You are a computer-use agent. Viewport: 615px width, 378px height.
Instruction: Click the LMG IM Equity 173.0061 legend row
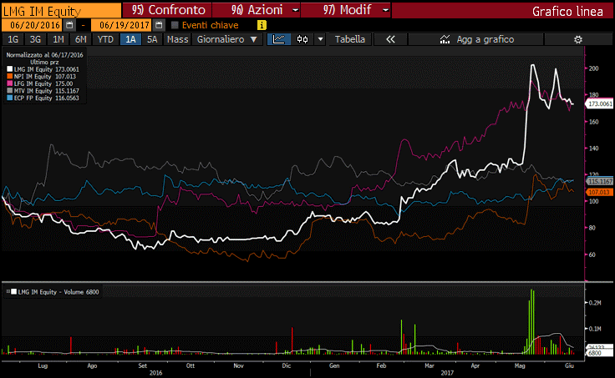pyautogui.click(x=43, y=69)
